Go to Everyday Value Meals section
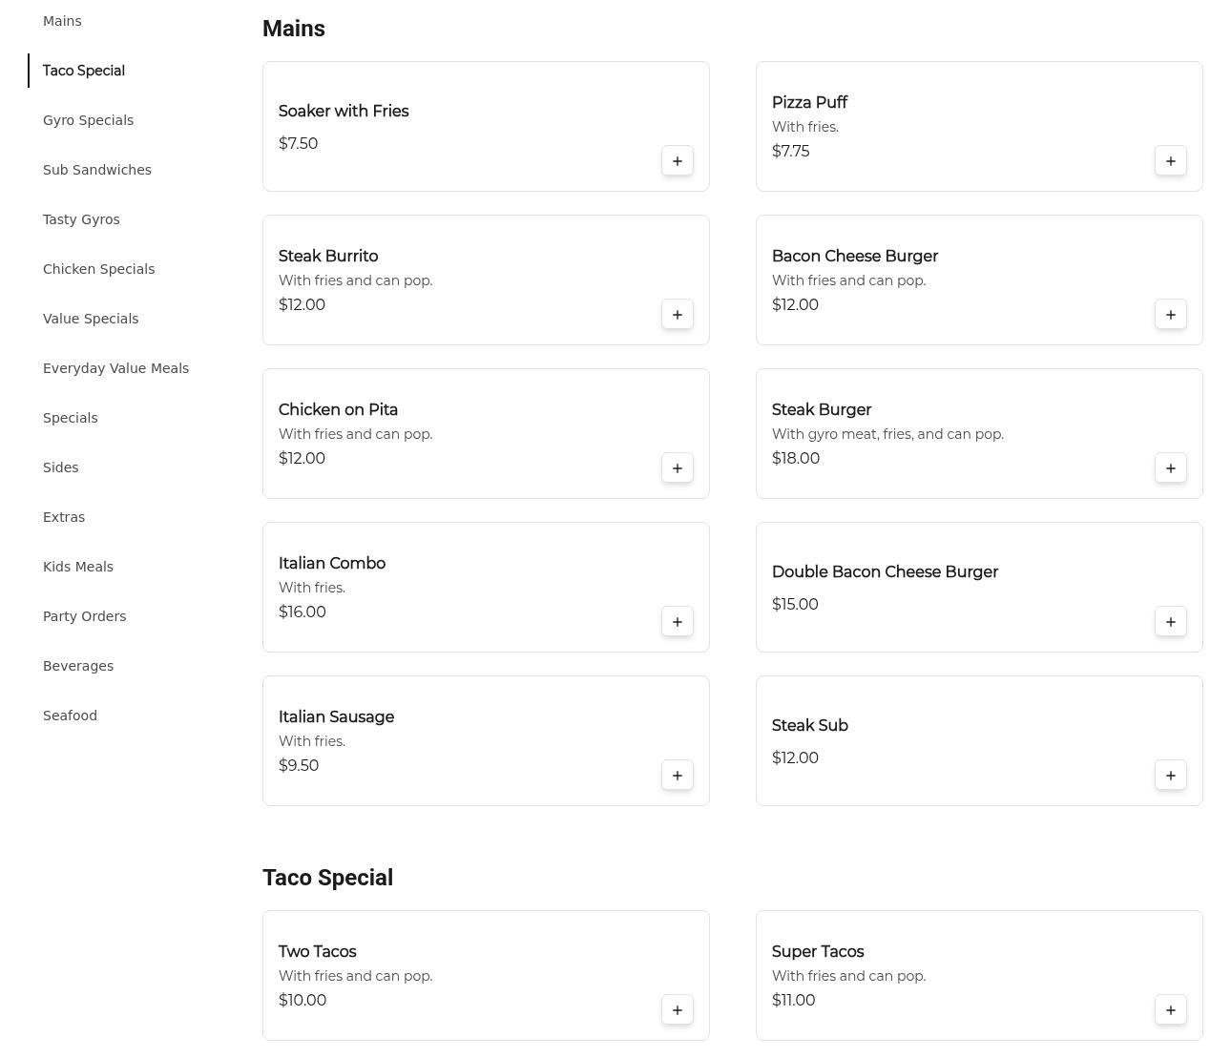The image size is (1231, 1058). [115, 368]
